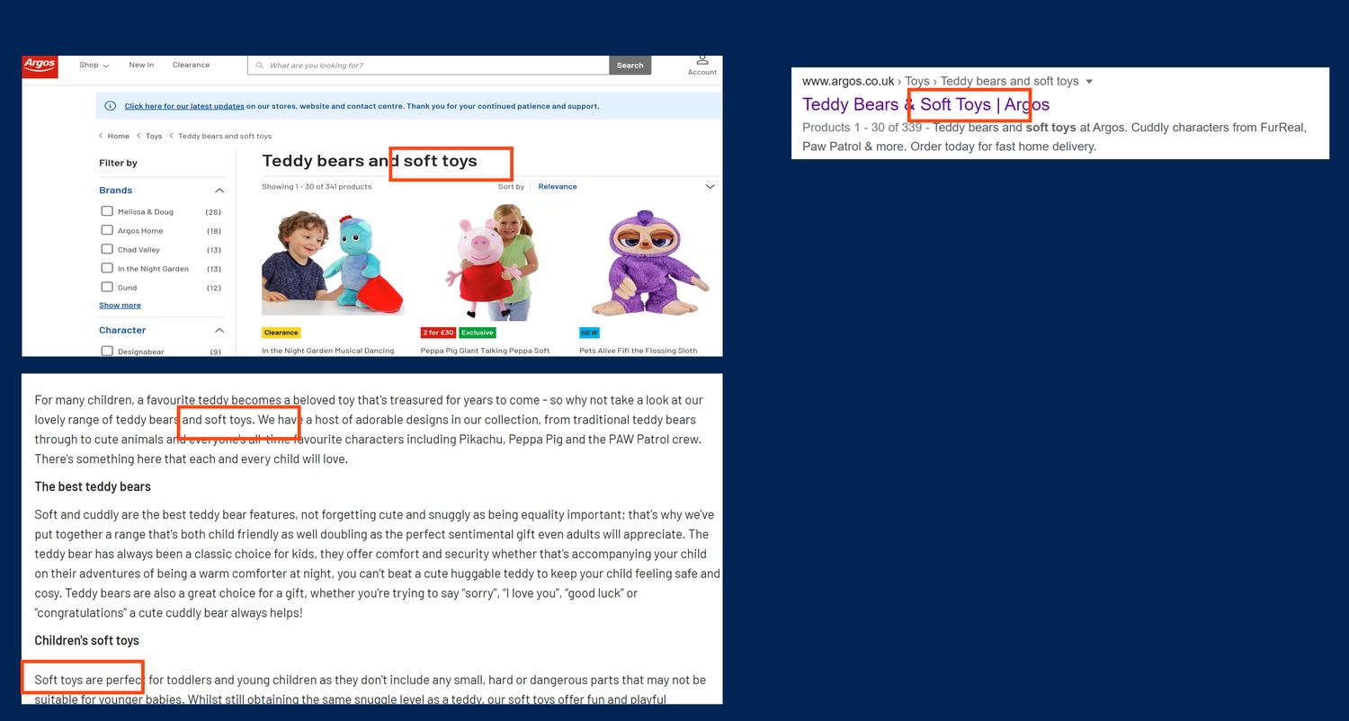This screenshot has height=721, width=1349.
Task: Click the blue NEW badge
Action: (x=589, y=333)
